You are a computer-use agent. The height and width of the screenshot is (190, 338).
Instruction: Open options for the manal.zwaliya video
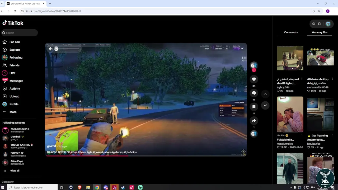coord(302,135)
